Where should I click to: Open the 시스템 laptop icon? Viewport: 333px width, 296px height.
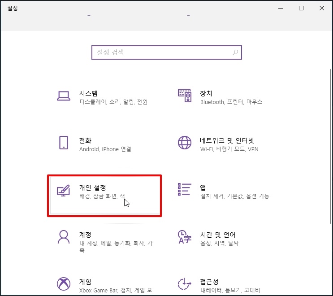pos(64,96)
